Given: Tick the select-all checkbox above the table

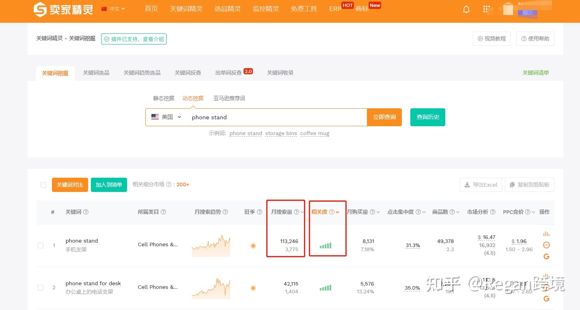Looking at the screenshot, I should 43,185.
